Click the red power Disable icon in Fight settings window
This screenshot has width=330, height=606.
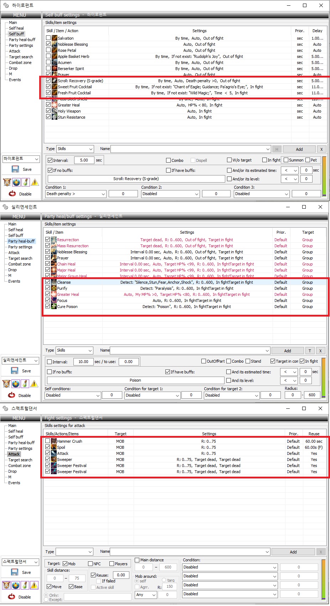12,596
